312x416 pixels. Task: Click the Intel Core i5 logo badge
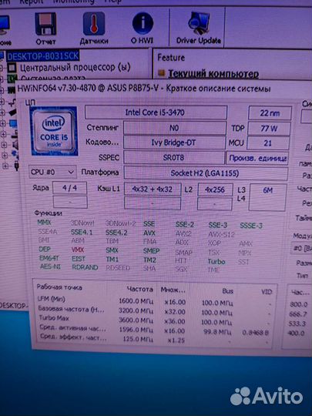click(54, 131)
